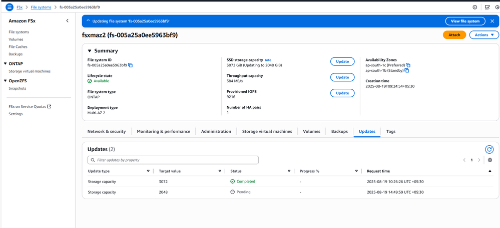Sort updates by Status column
This screenshot has width=500, height=228.
point(289,171)
